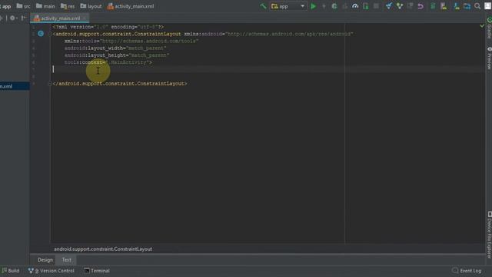492x277 pixels.
Task: Click the blue gutter class icon on line 2
Action: click(41, 34)
